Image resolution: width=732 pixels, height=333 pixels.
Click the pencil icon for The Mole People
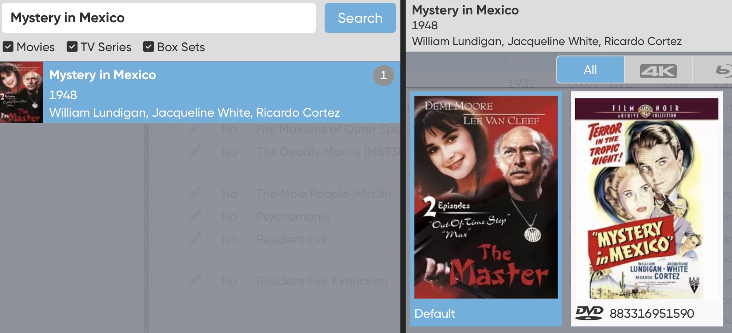(x=195, y=194)
